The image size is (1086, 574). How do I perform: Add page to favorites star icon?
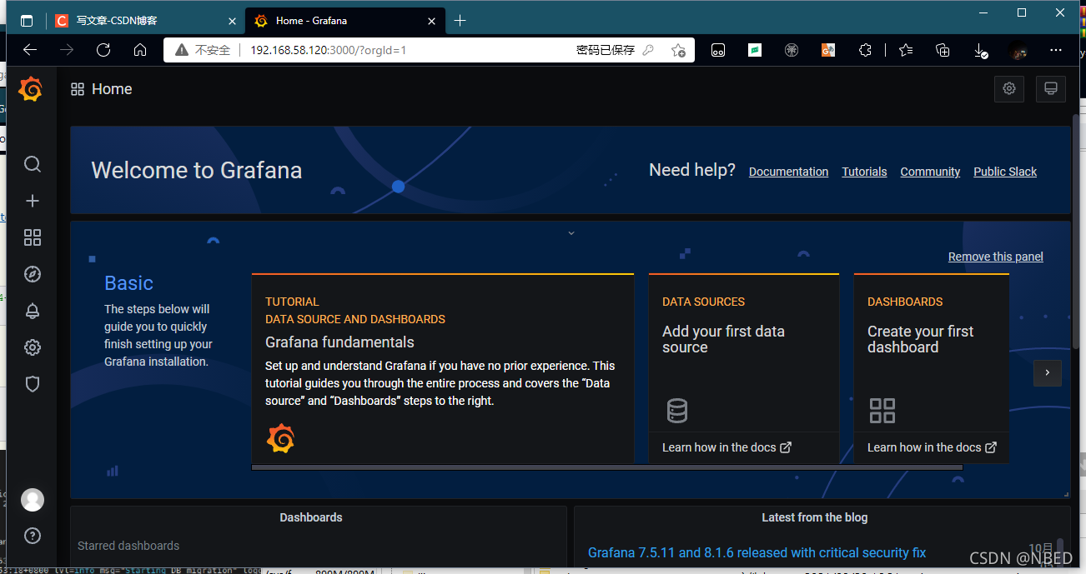click(678, 50)
